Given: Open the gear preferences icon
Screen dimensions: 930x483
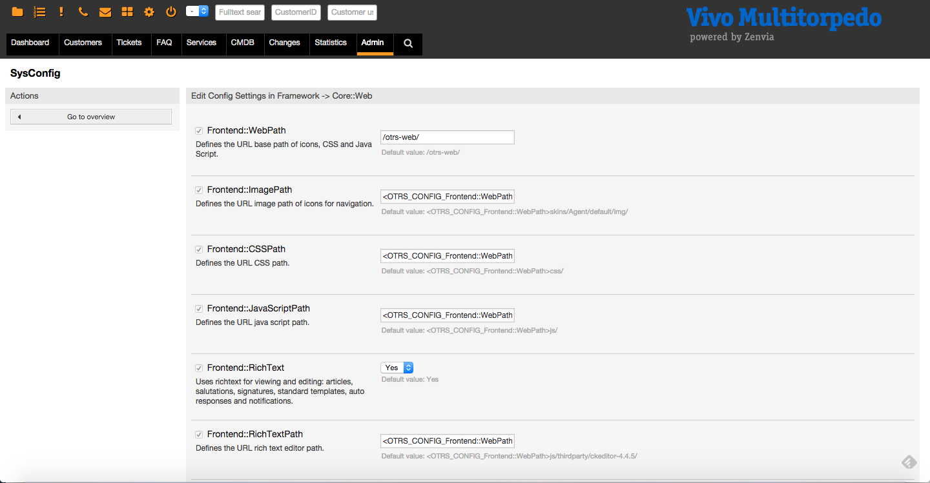Looking at the screenshot, I should [x=149, y=12].
